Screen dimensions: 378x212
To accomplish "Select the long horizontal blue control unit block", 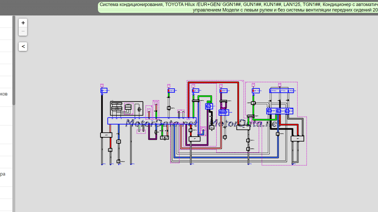I will [x=152, y=121].
